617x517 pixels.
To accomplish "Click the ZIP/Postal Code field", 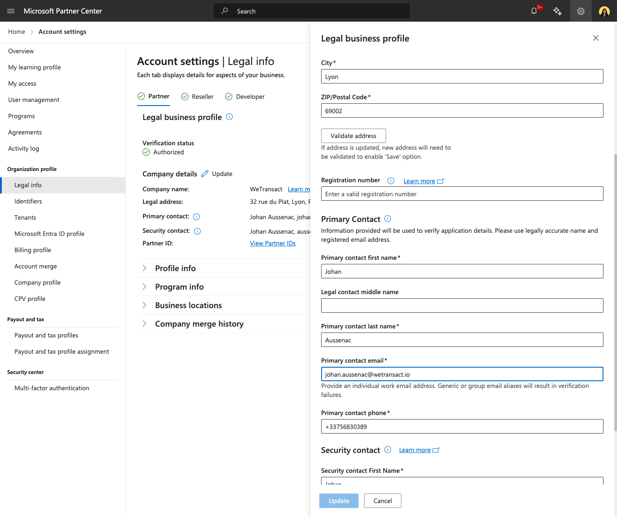I will [462, 111].
